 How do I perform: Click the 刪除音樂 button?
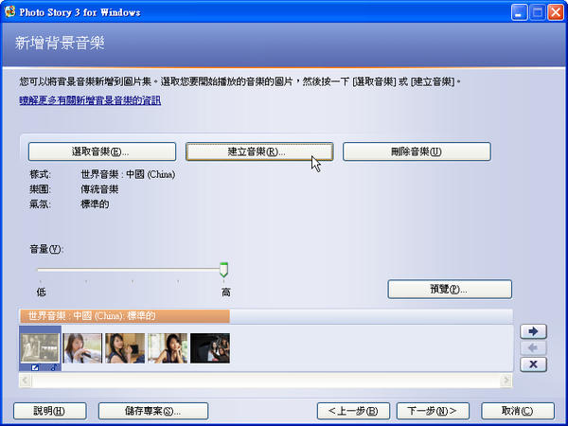tap(417, 151)
